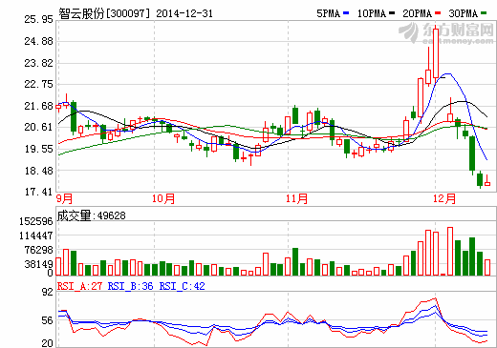Click the chart date 2014-12-31
This screenshot has height=348, width=497.
point(184,13)
